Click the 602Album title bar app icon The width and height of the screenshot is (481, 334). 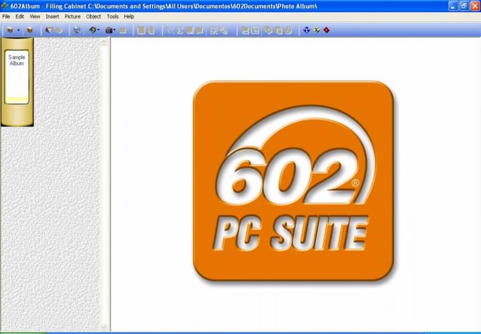5,6
